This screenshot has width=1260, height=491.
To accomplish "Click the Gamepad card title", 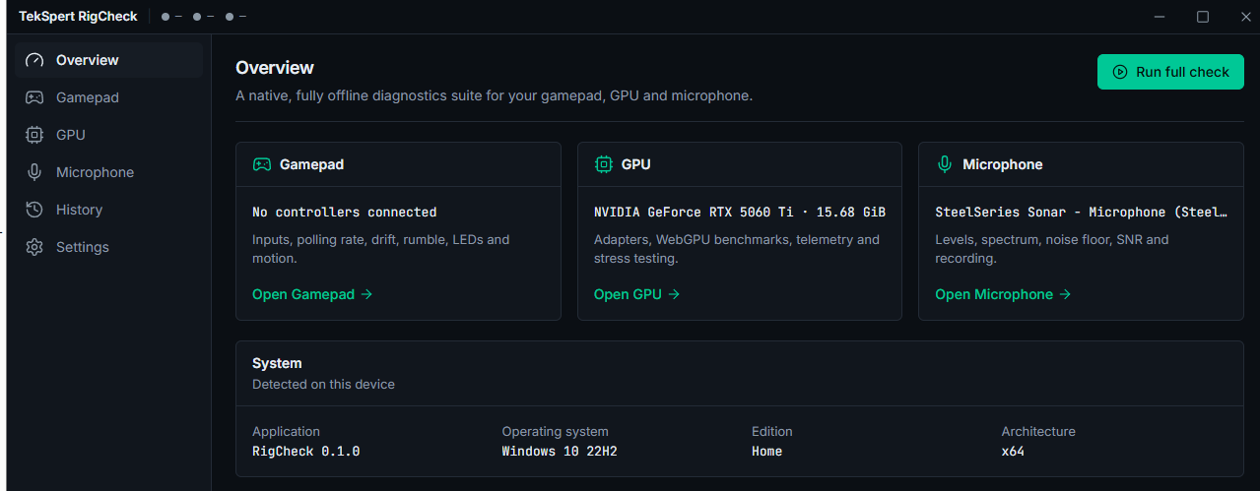I will [x=311, y=164].
